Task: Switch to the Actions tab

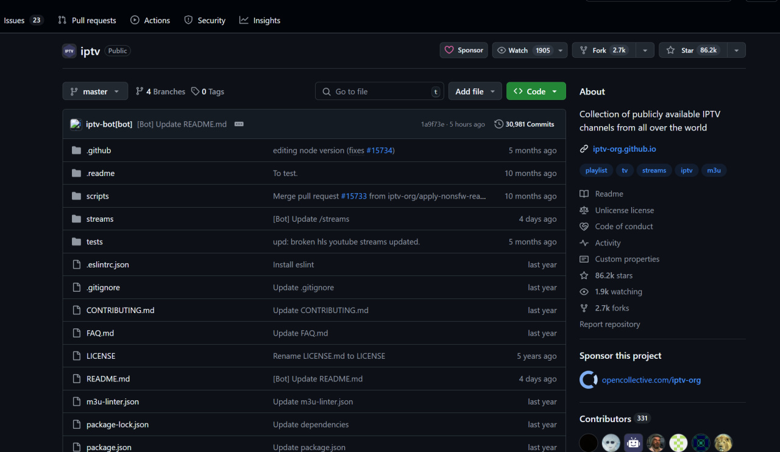Action: (150, 20)
